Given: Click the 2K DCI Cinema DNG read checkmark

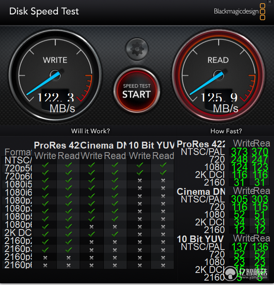Looking at the screenshot, I should tap(115, 234).
